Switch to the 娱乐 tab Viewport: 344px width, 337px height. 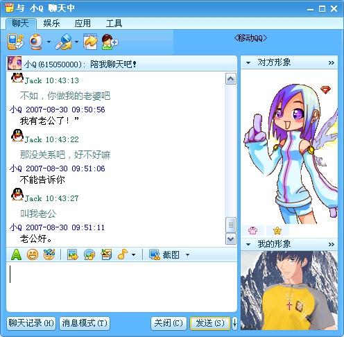tap(51, 24)
